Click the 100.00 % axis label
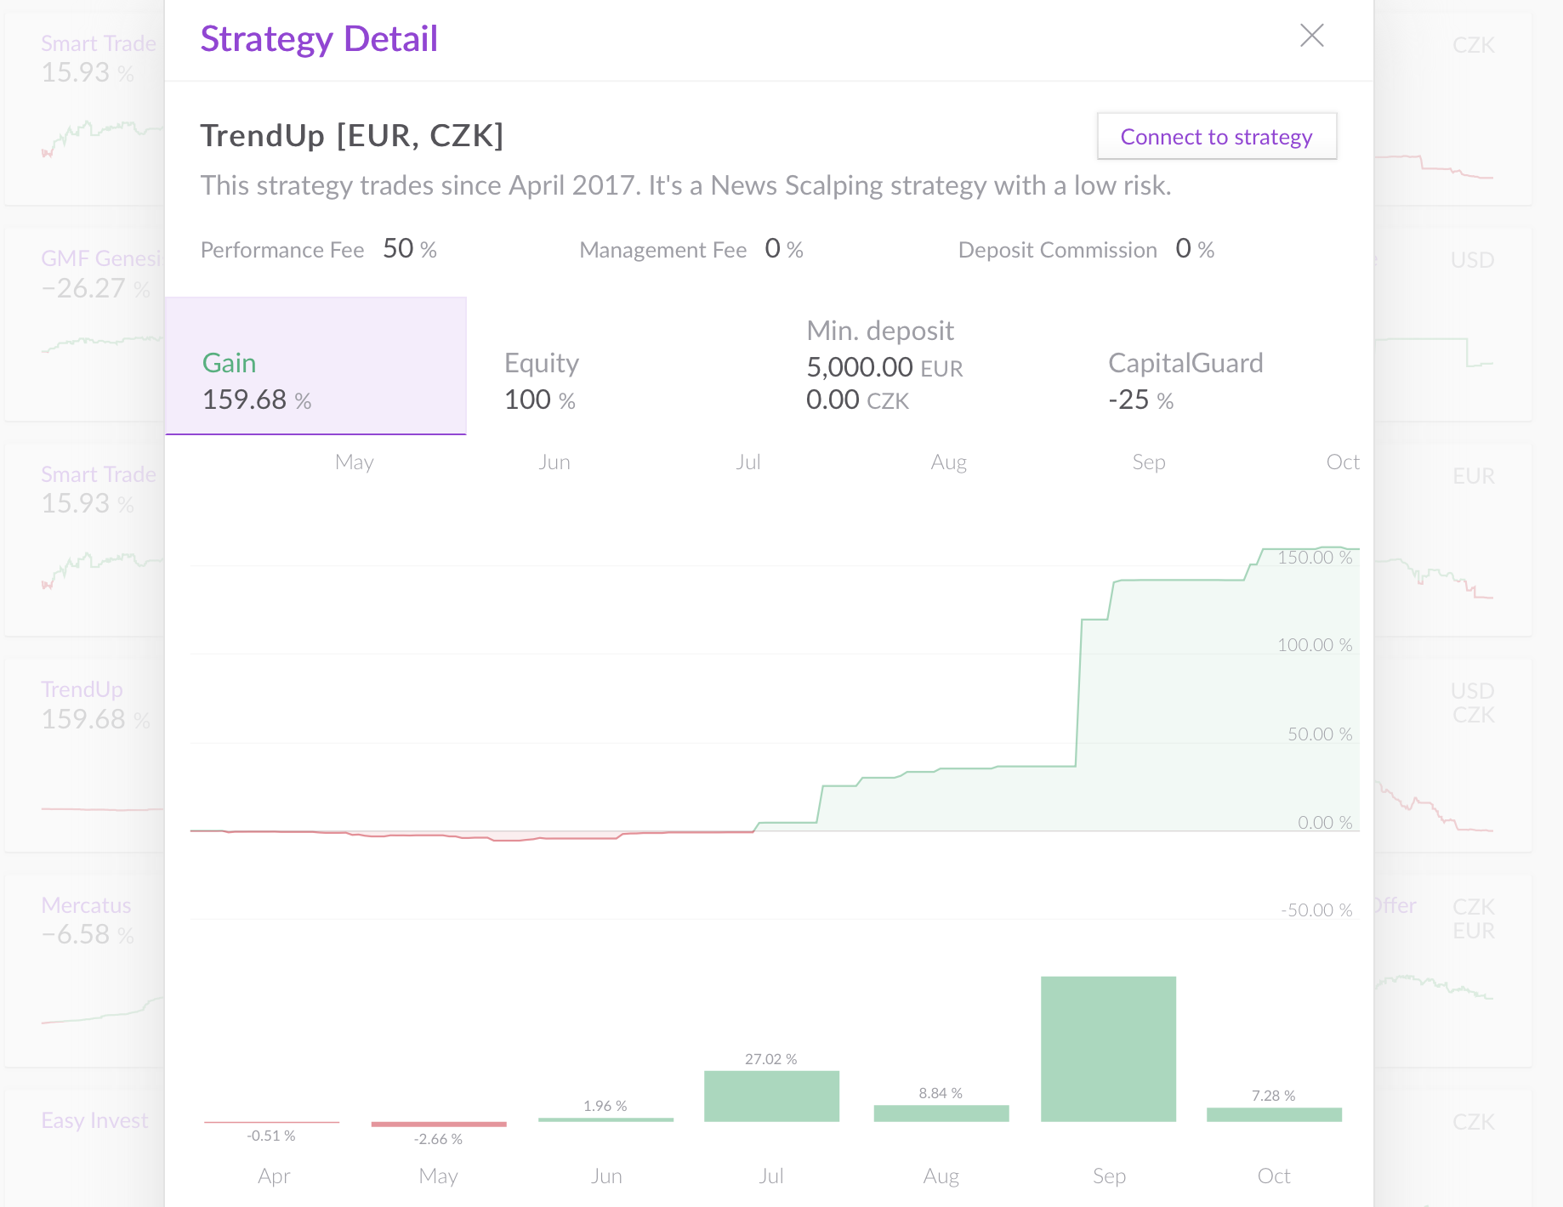This screenshot has width=1563, height=1207. pyautogui.click(x=1315, y=645)
